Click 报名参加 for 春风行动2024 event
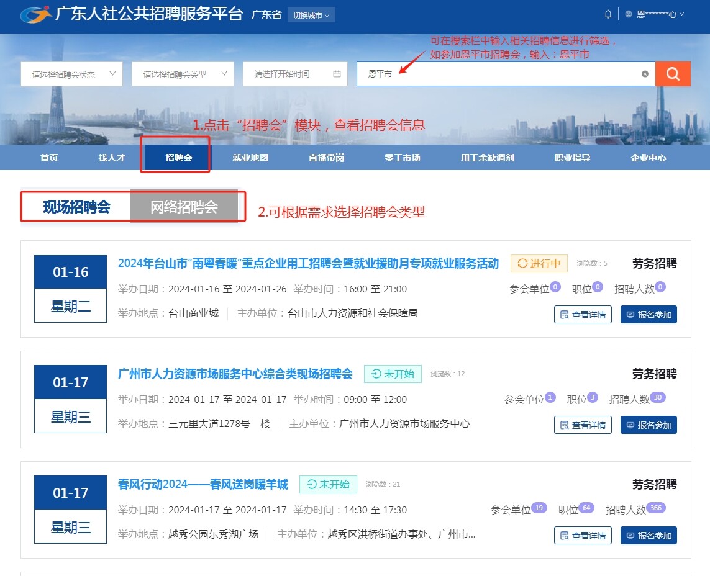This screenshot has width=710, height=576. point(649,536)
